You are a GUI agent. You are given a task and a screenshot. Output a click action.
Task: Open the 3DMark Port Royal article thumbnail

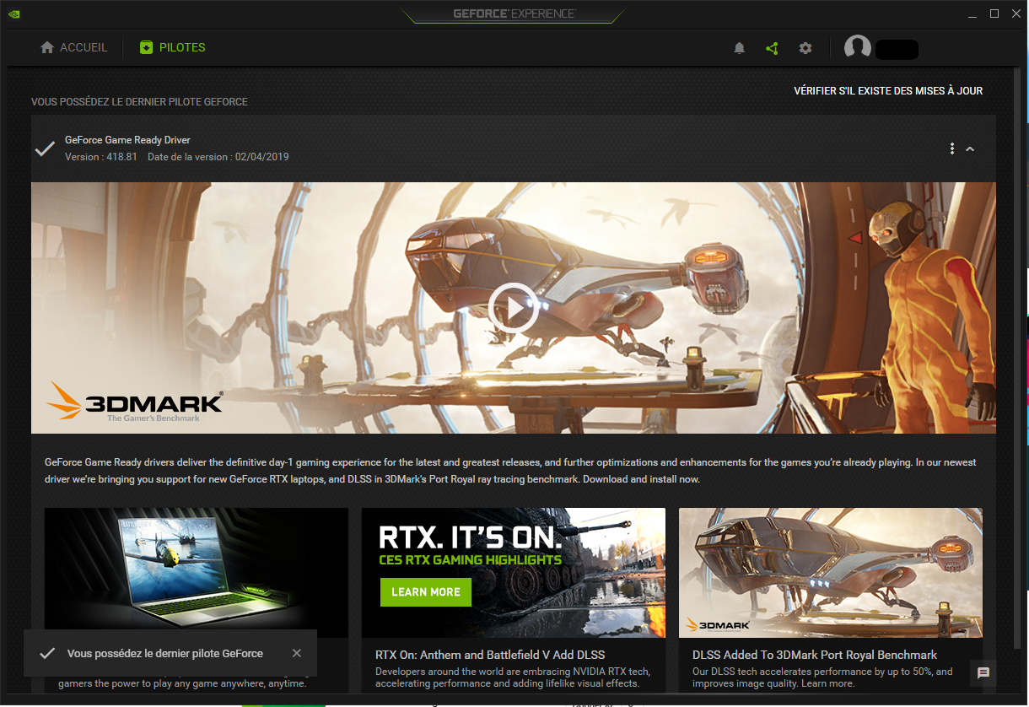tap(830, 572)
